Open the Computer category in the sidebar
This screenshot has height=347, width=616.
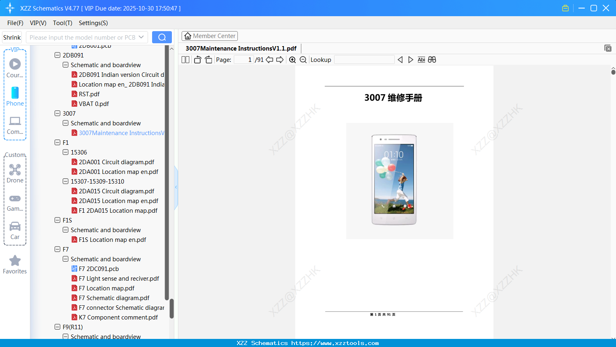click(x=15, y=125)
